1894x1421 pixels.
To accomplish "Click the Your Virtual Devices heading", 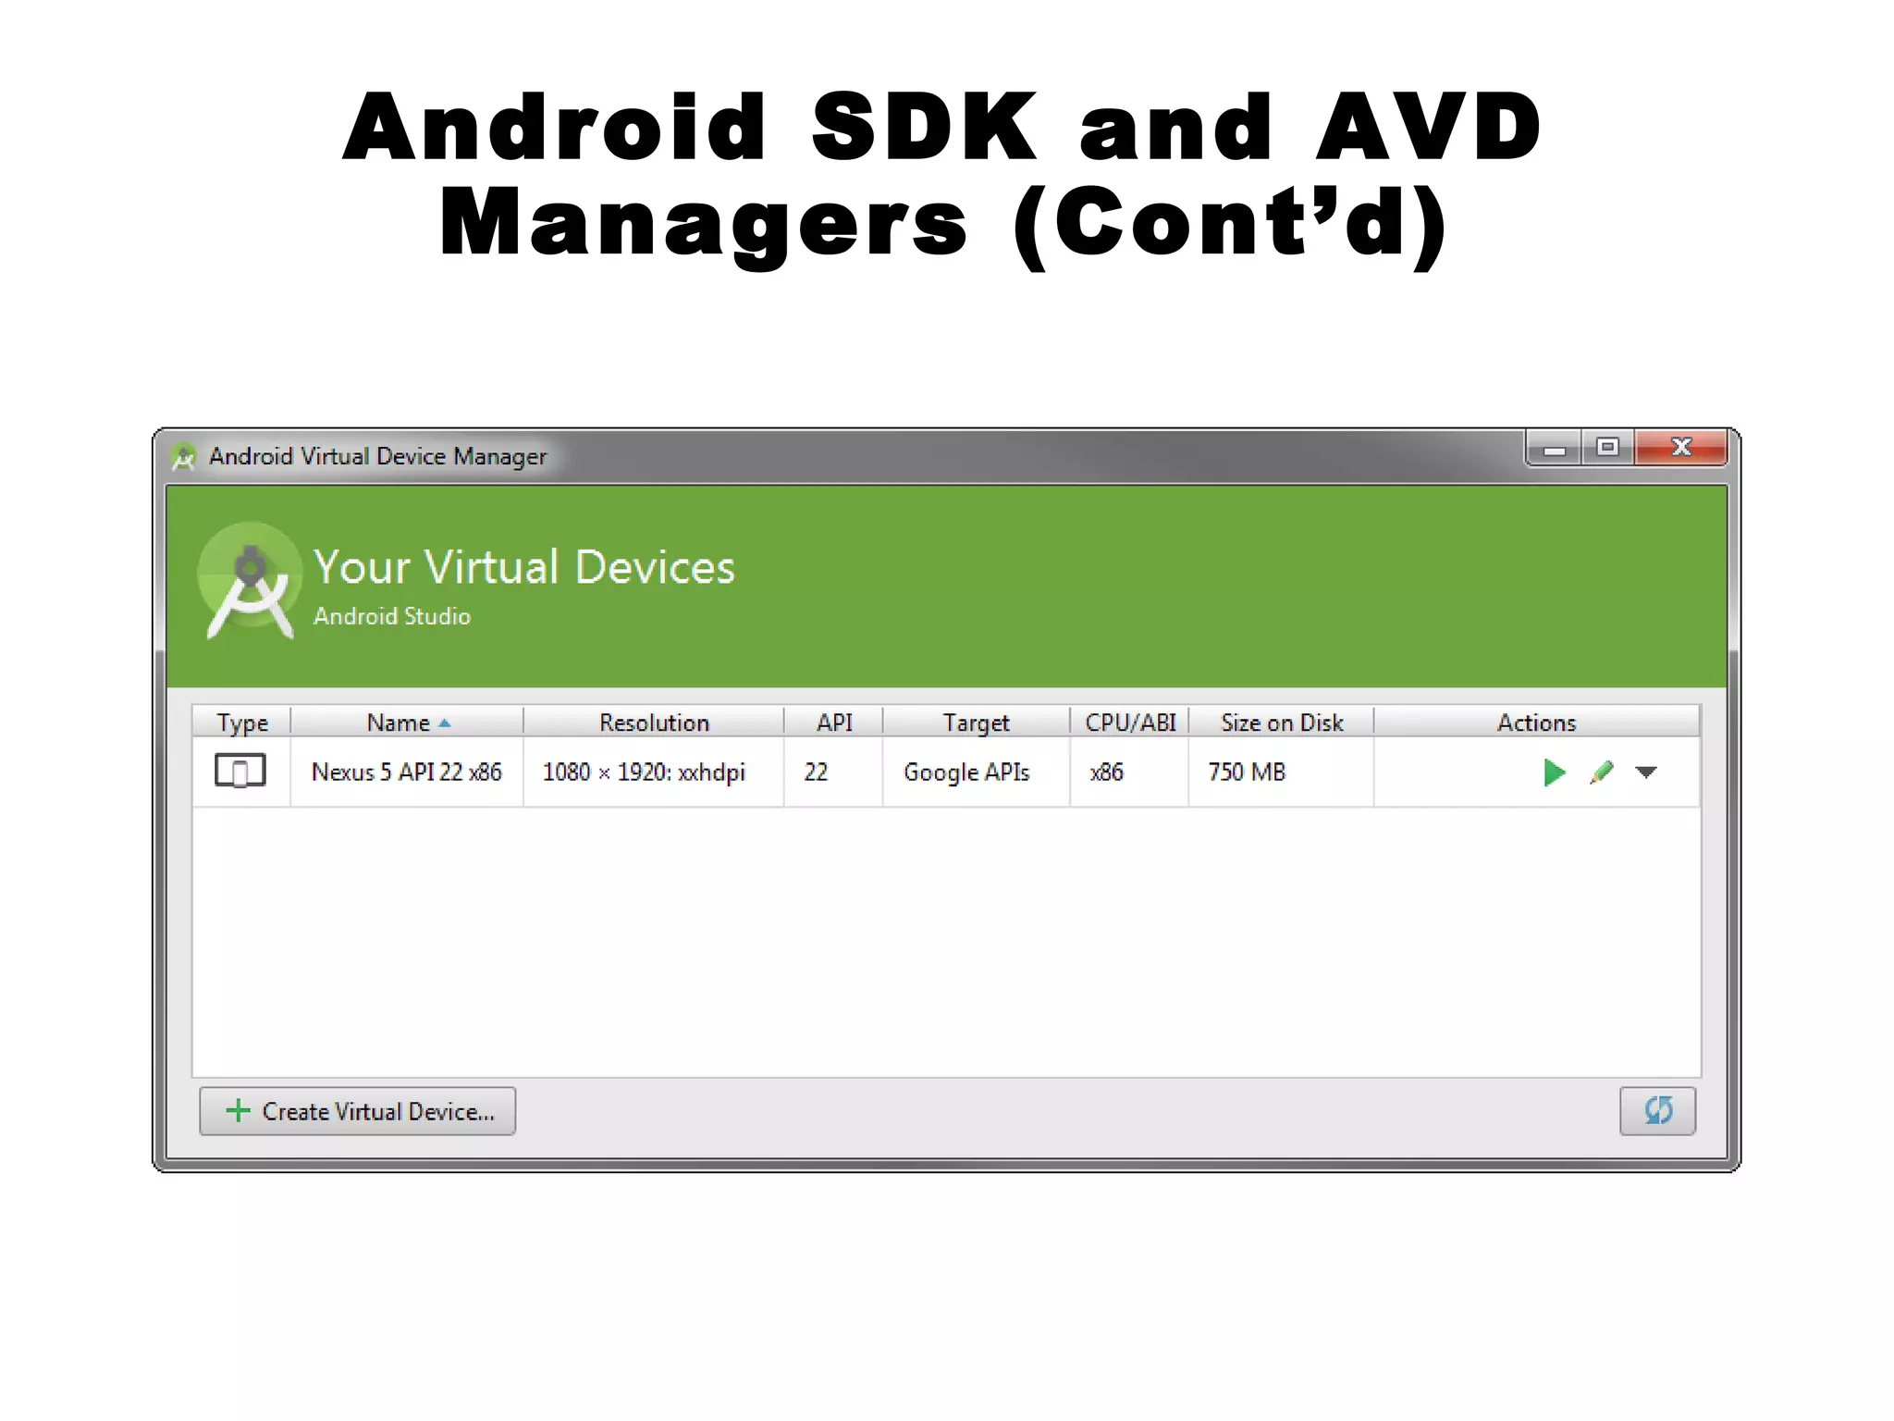I will click(x=524, y=567).
